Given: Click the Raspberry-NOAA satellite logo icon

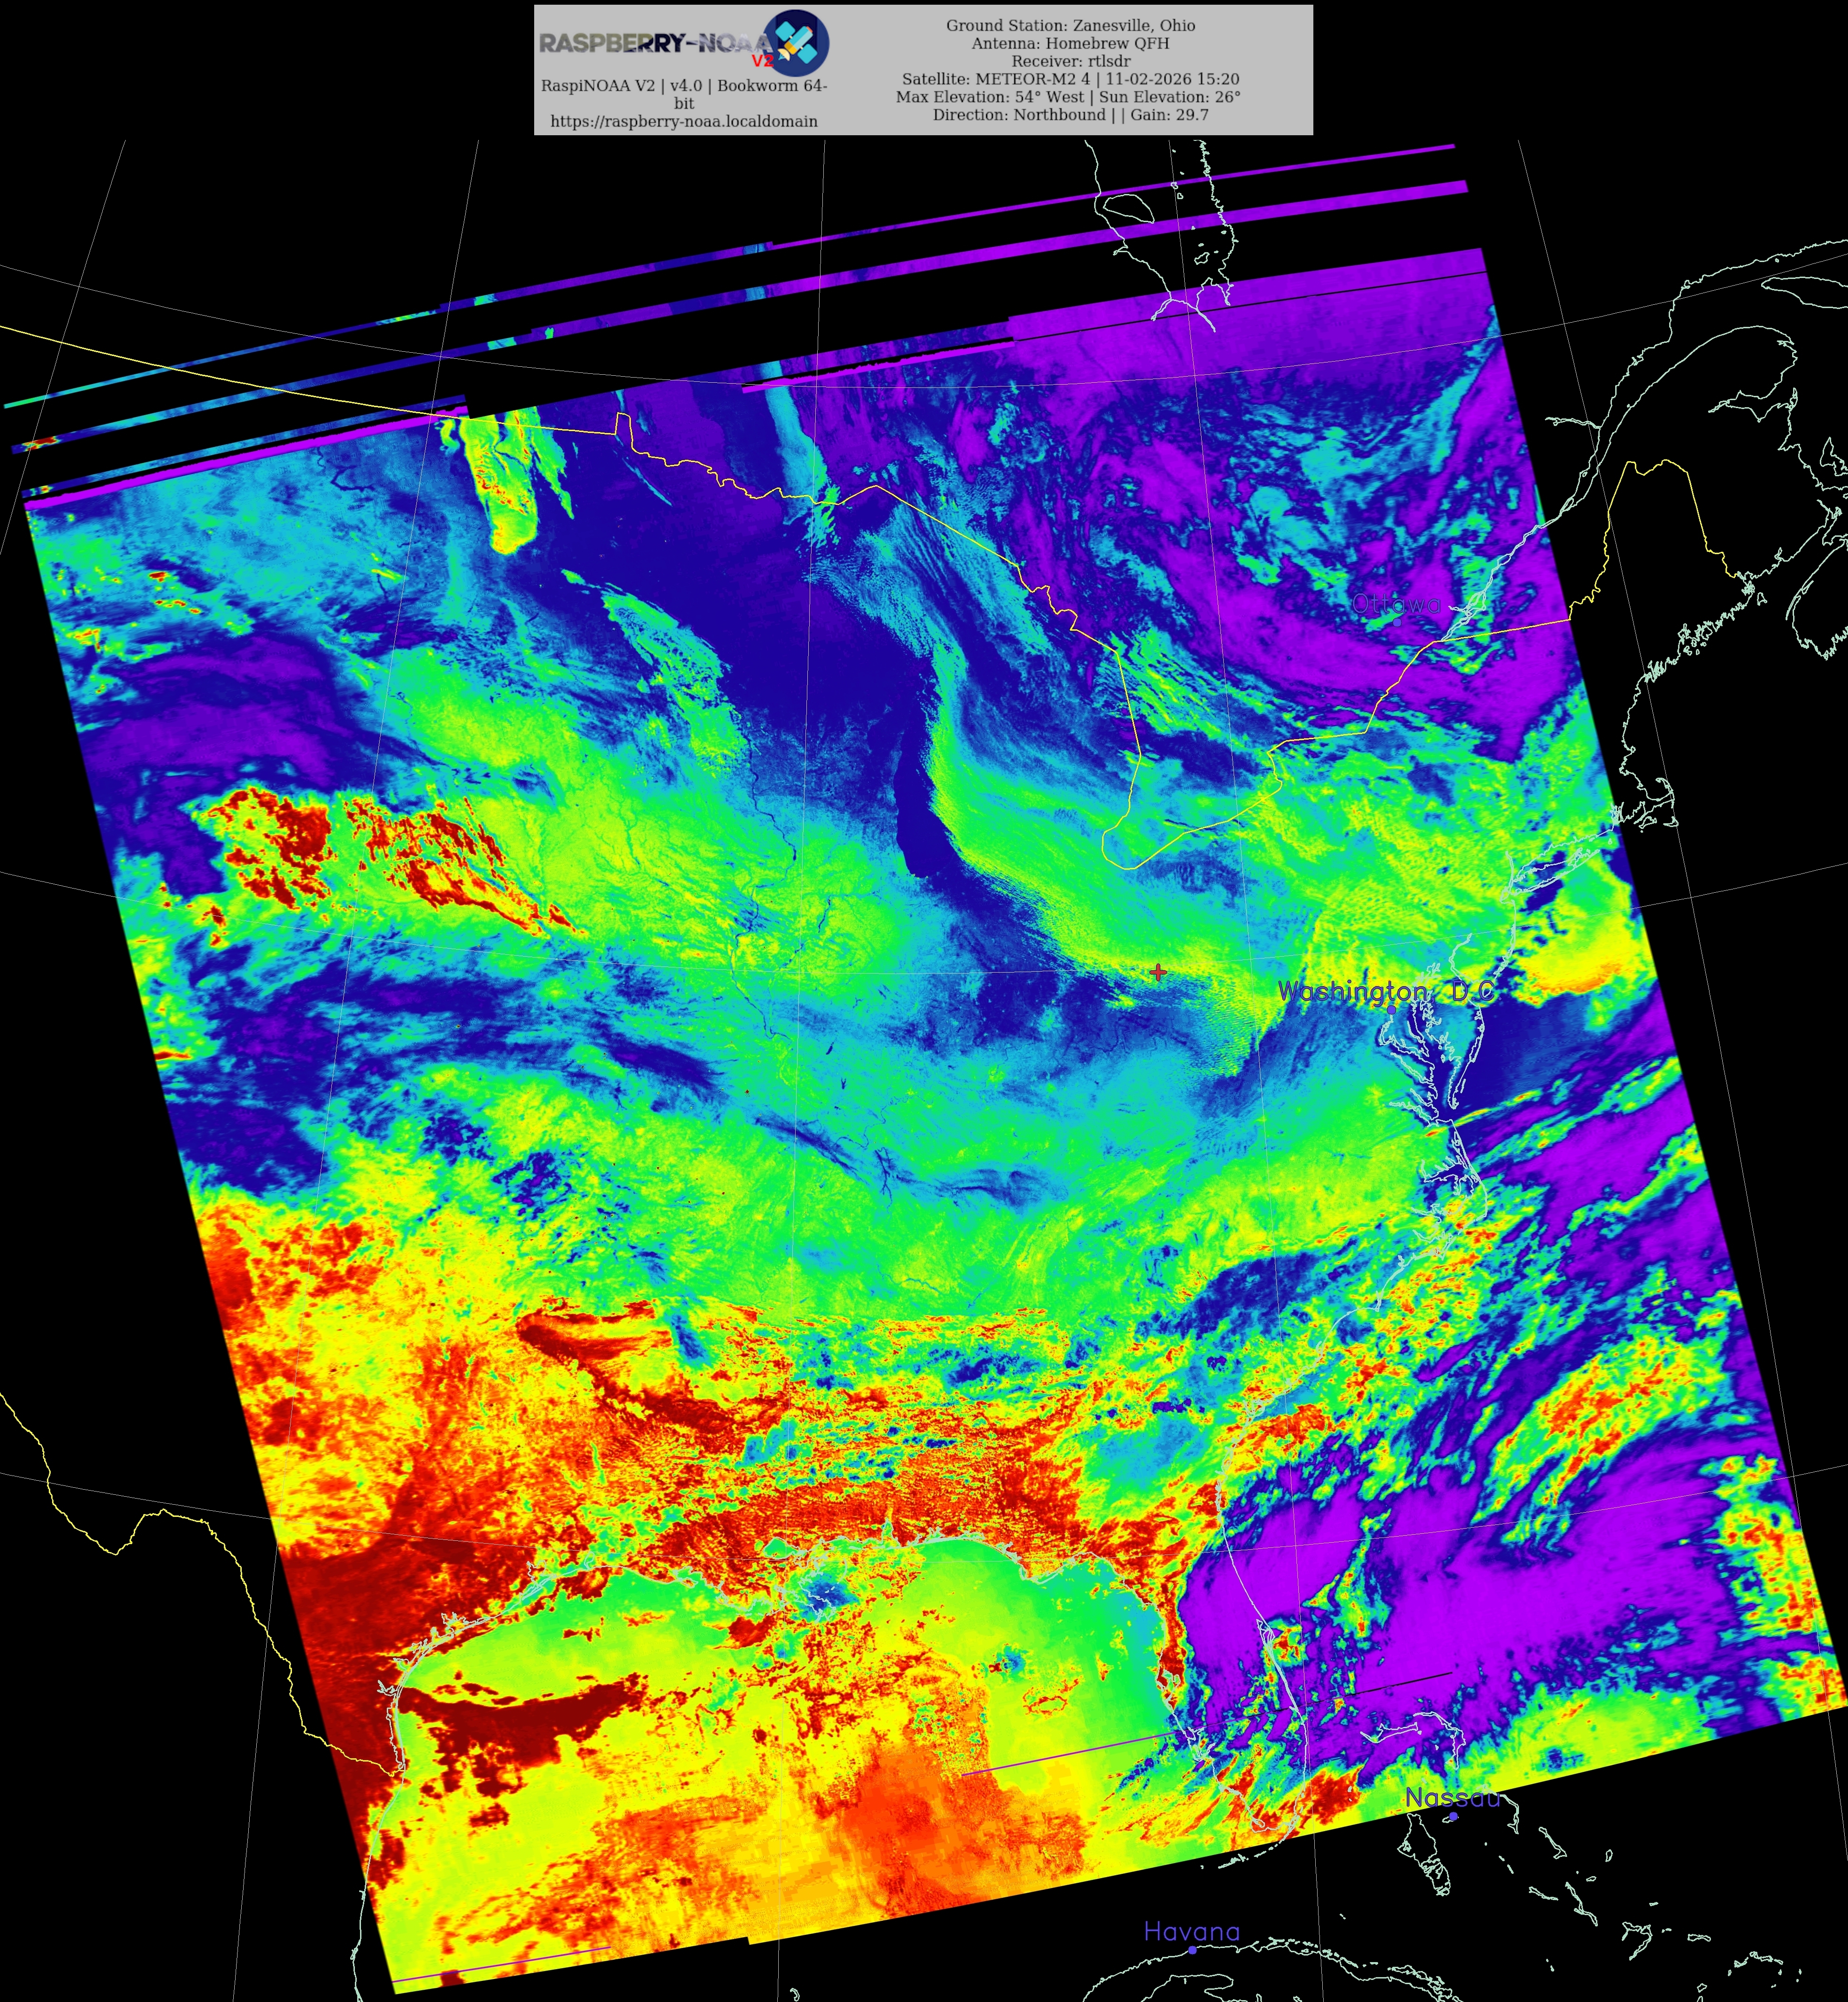Looking at the screenshot, I should coord(797,43).
